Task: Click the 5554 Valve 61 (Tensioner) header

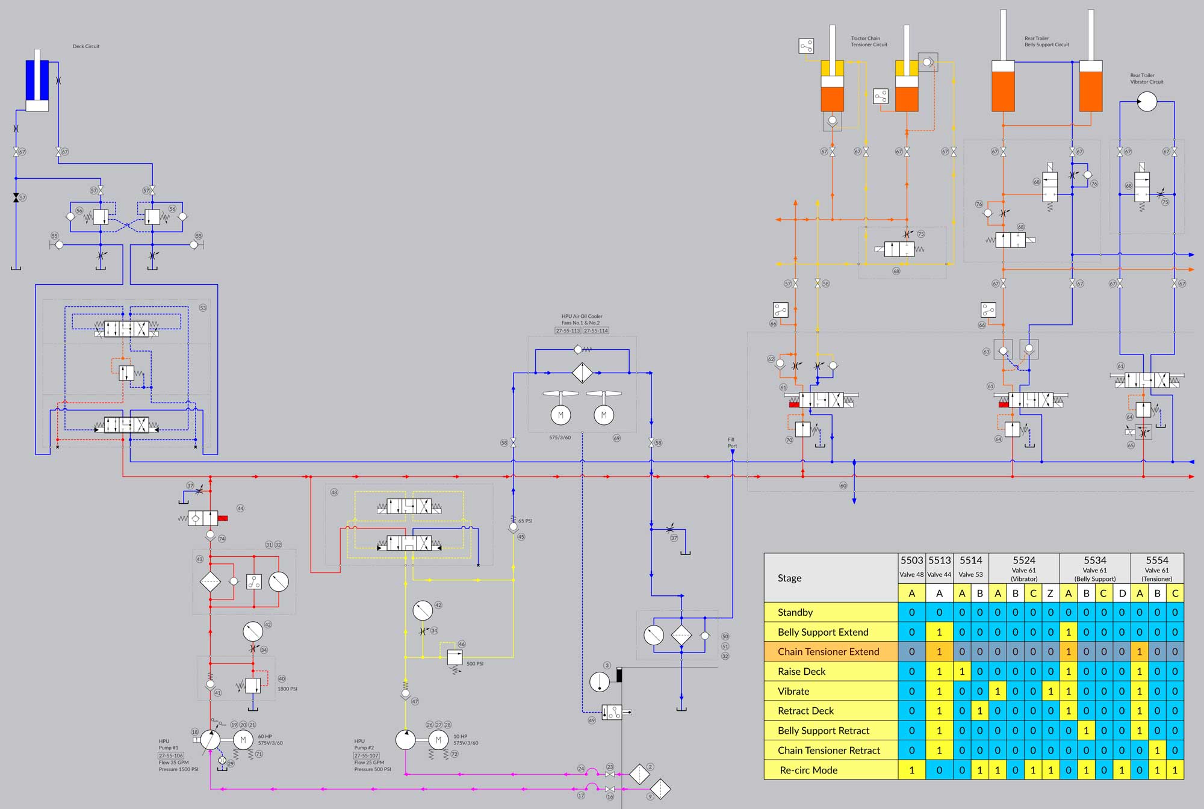Action: [x=1157, y=568]
